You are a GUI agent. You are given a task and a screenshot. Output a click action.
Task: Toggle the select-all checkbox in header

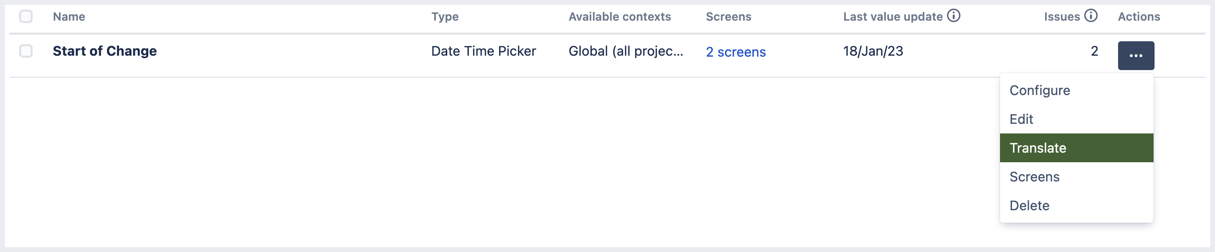(x=26, y=16)
